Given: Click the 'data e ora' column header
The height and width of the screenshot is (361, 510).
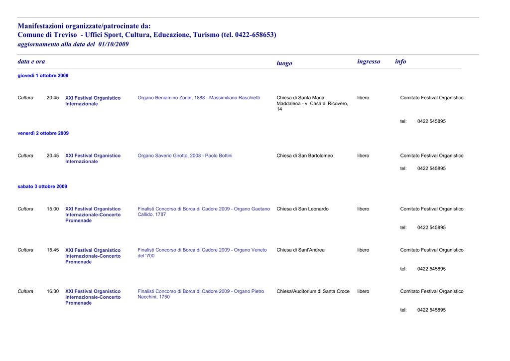Looking at the screenshot, I should (x=31, y=61).
